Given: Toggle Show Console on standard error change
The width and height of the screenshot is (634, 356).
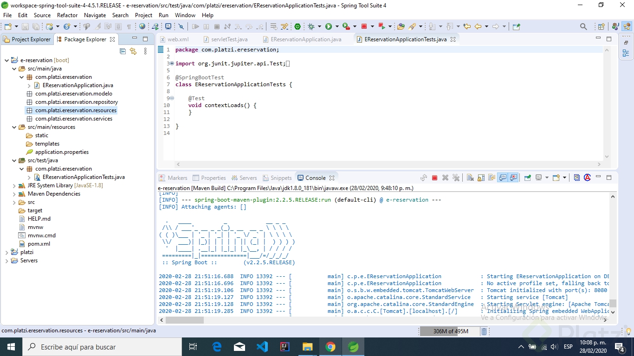Looking at the screenshot, I should click(513, 178).
